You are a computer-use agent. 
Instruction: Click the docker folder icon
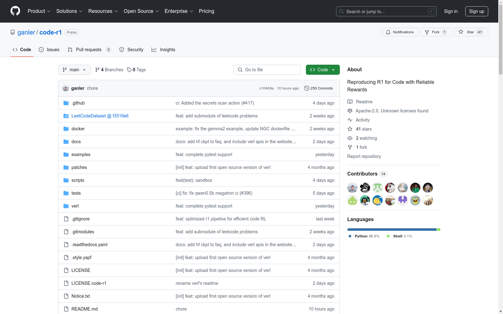point(66,129)
